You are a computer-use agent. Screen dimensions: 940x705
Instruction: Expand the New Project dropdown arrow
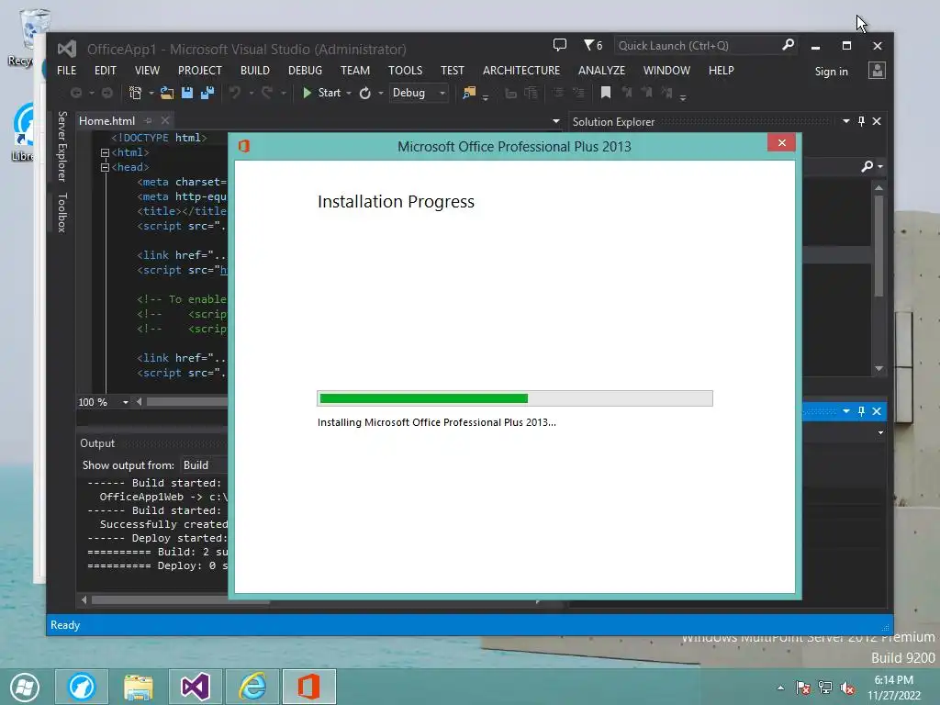point(151,93)
